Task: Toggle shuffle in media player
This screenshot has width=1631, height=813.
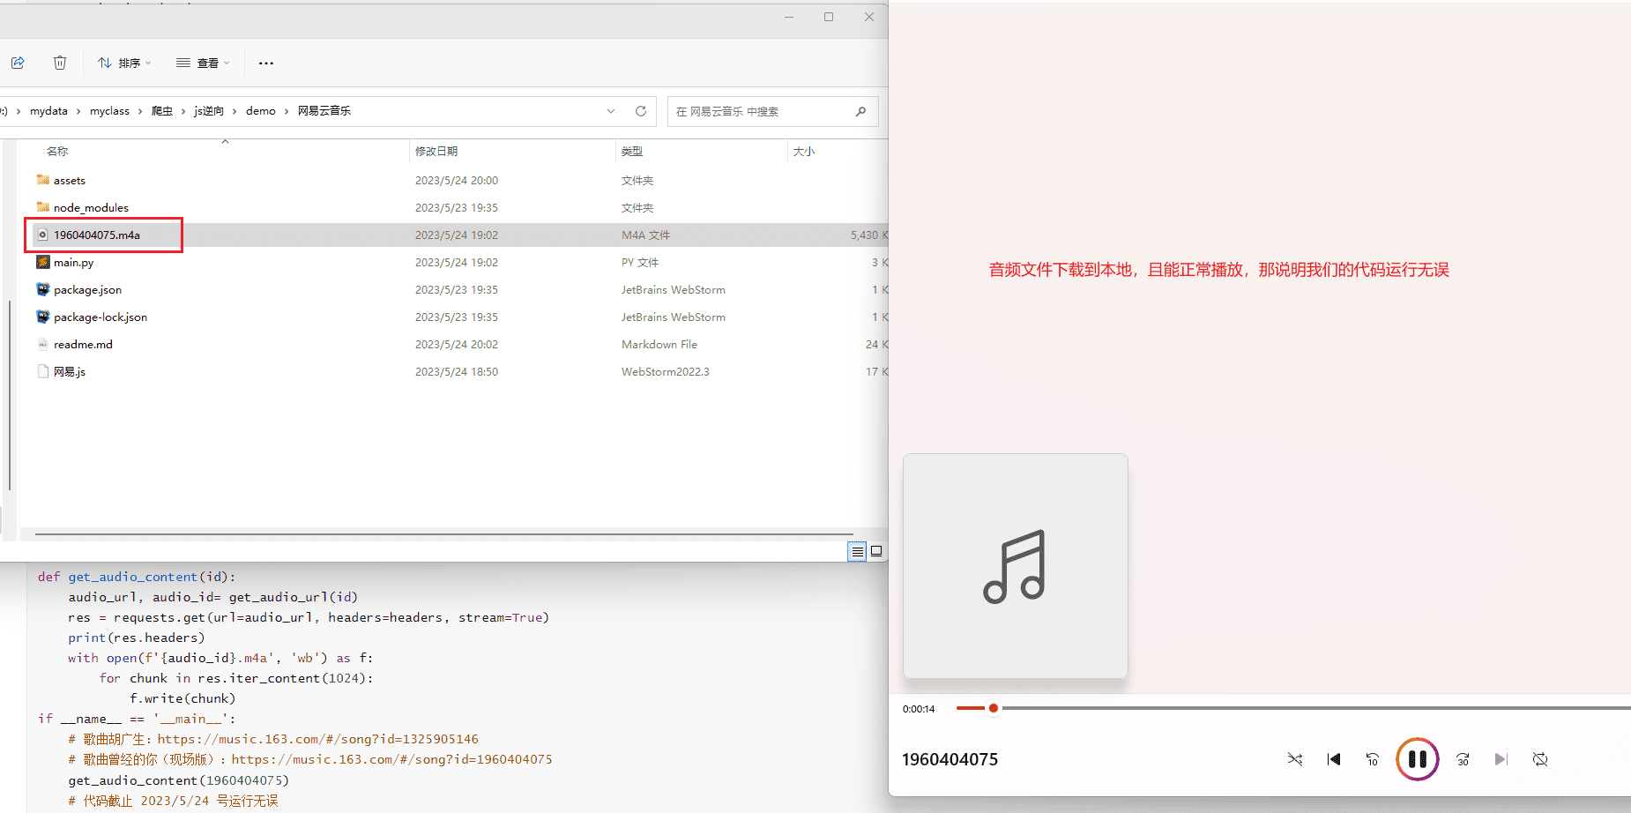Action: click(x=1294, y=759)
